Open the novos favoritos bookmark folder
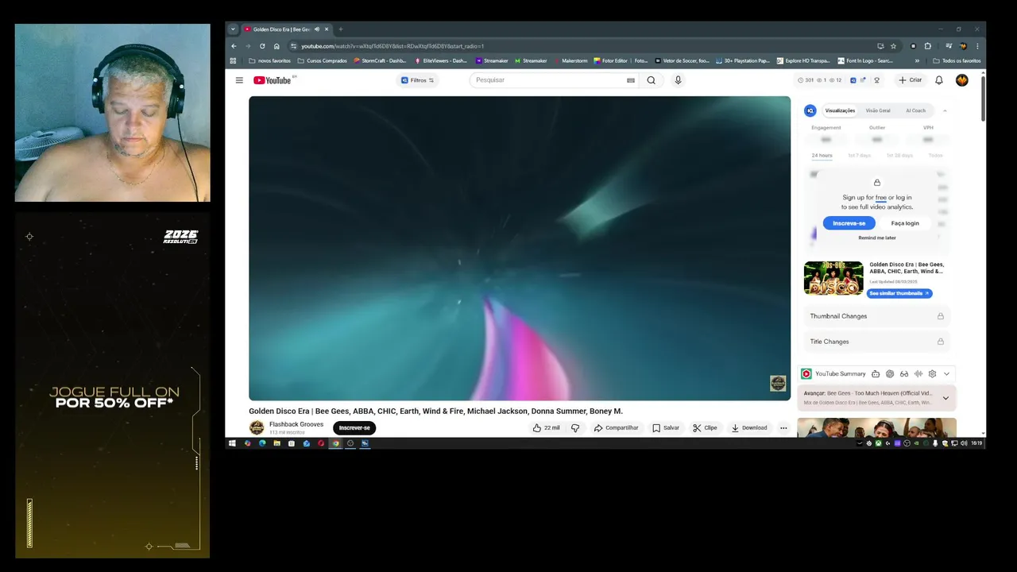 [270, 60]
